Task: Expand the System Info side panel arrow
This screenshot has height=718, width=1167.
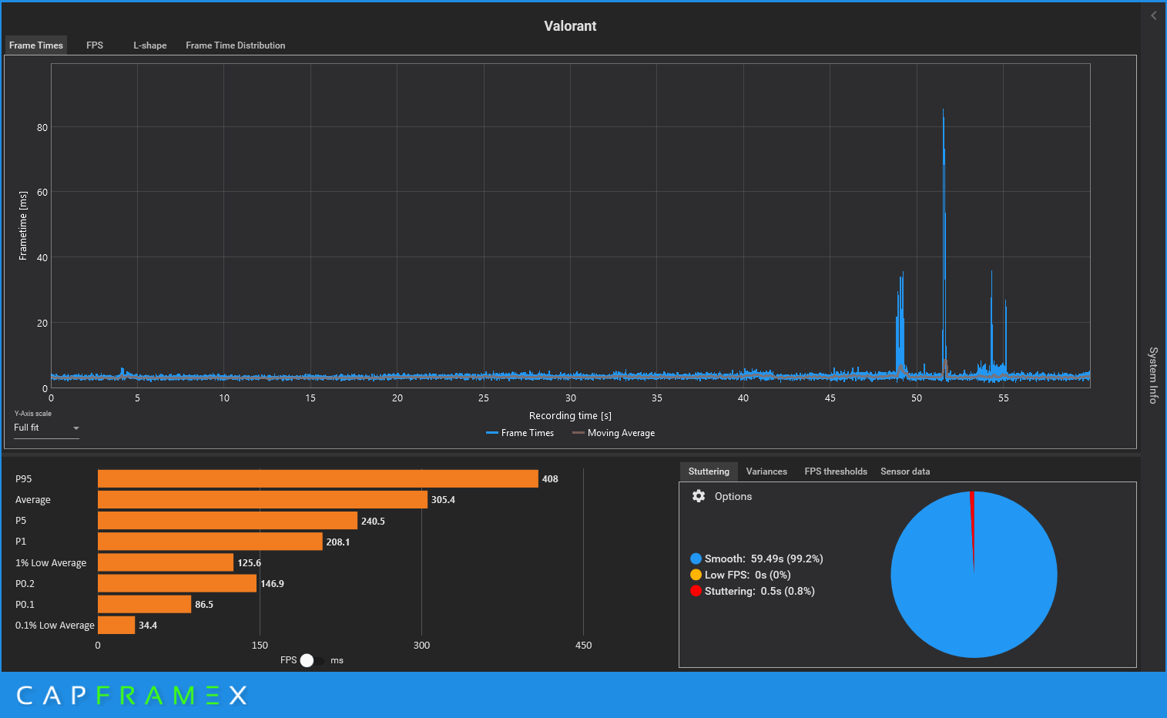Action: click(x=1153, y=15)
